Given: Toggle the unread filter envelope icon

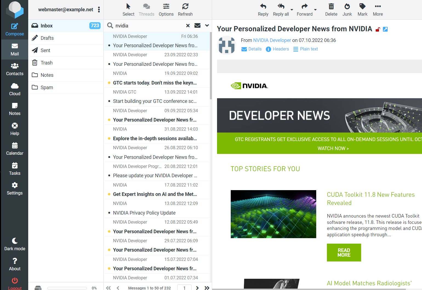Looking at the screenshot, I should coord(197,26).
